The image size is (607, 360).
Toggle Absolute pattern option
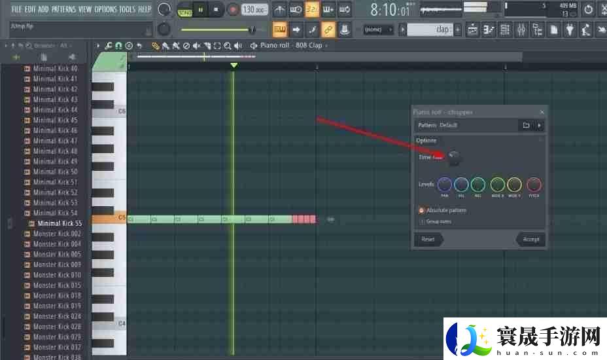[422, 210]
